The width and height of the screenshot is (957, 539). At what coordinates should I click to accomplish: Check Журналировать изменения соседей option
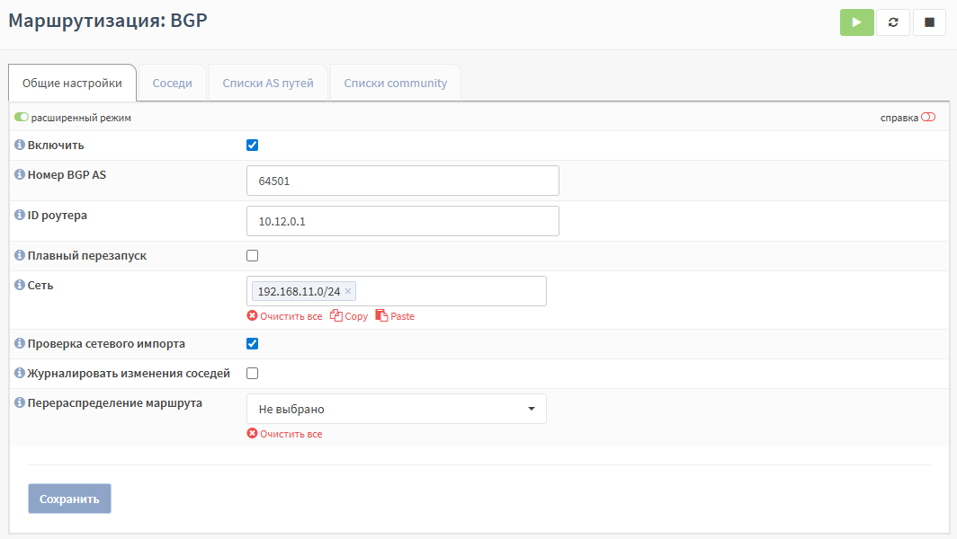coord(253,374)
